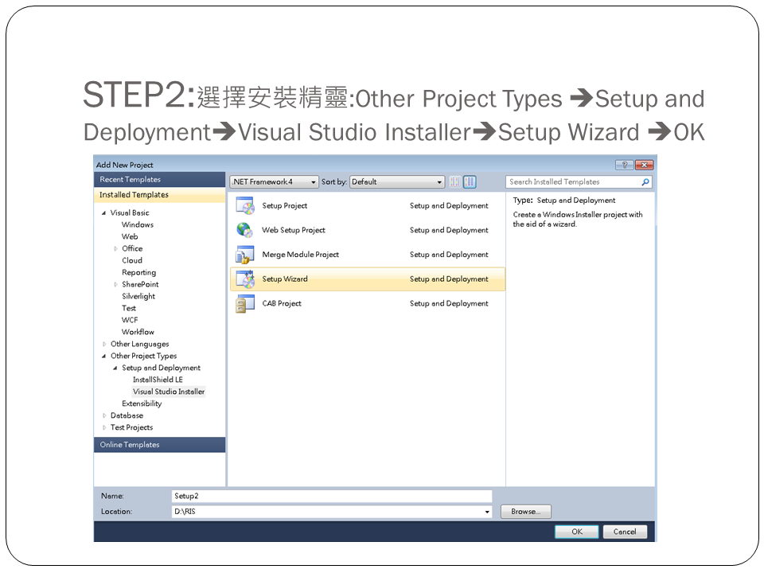Select the Test tree item
764x573 pixels.
129,308
